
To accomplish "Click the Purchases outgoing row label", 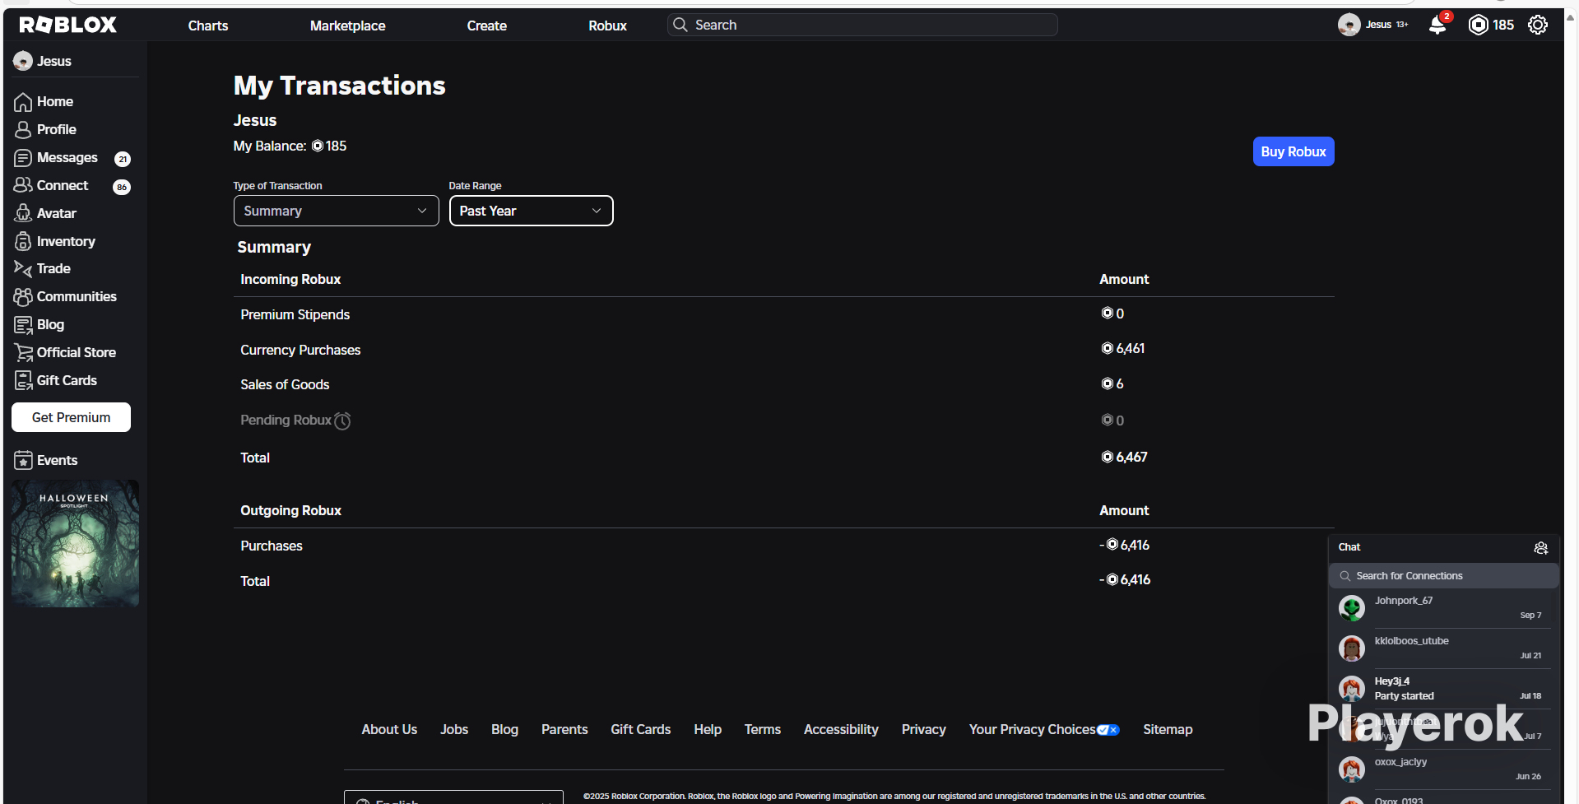I will point(272,546).
